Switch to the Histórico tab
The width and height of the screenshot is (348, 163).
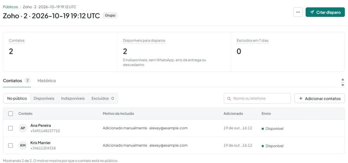pyautogui.click(x=47, y=81)
